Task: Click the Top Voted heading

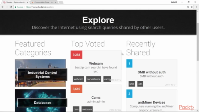Action: [x=88, y=44]
